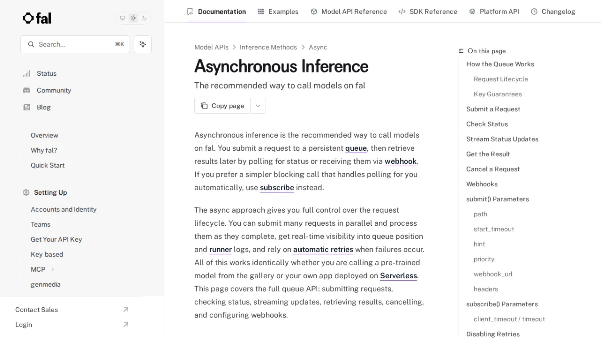Follow the Serverless link
This screenshot has width=601, height=338.
pos(398,276)
